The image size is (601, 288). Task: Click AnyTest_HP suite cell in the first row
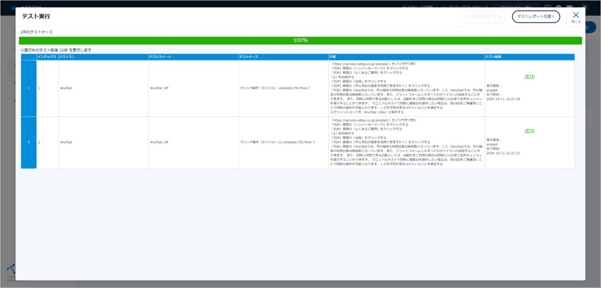coord(159,88)
